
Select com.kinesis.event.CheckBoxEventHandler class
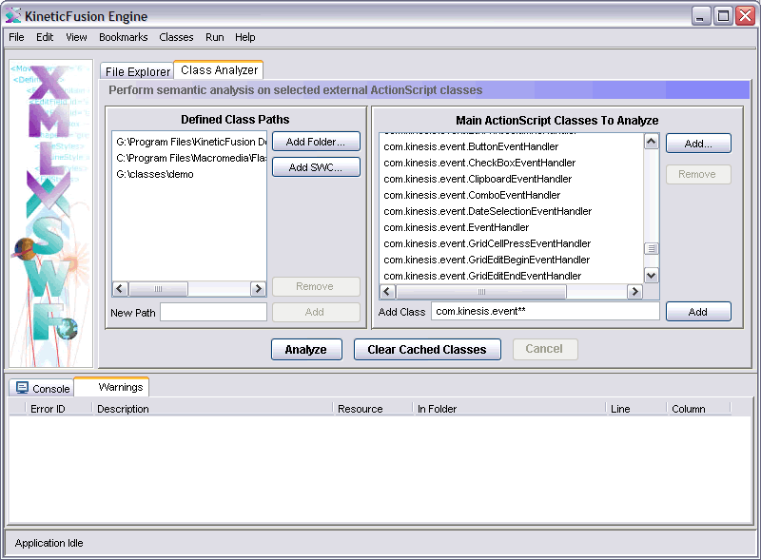pos(512,163)
